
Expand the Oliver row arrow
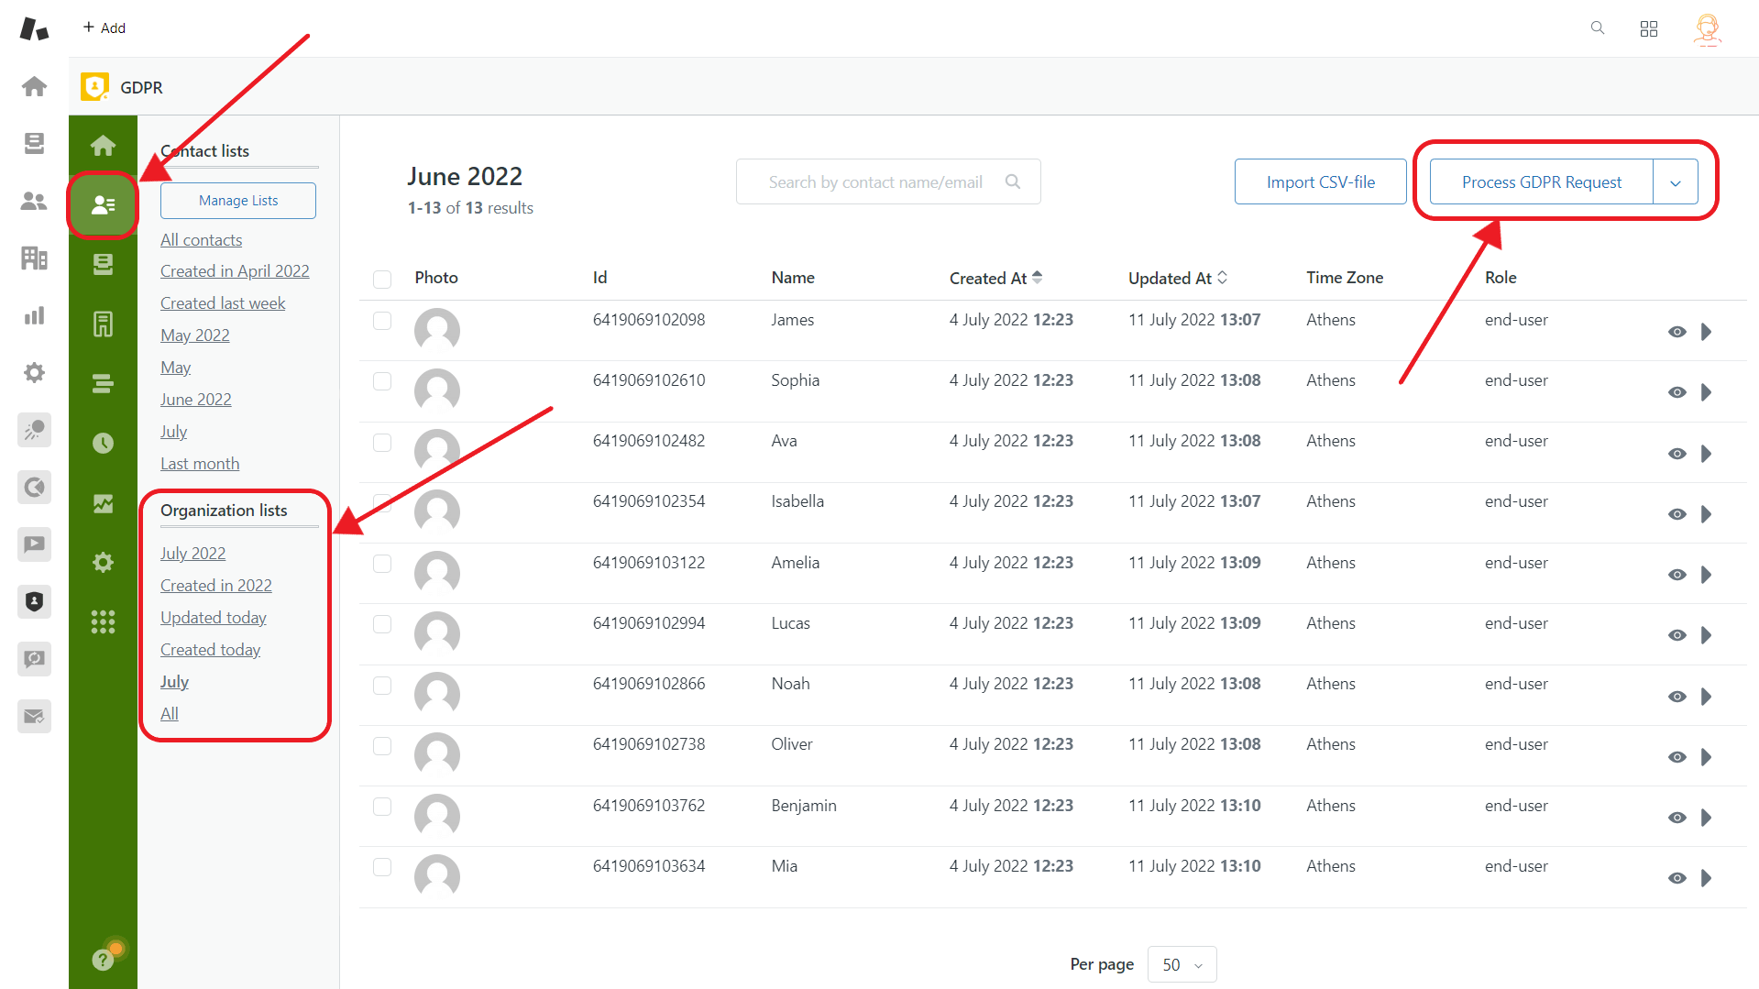tap(1707, 757)
